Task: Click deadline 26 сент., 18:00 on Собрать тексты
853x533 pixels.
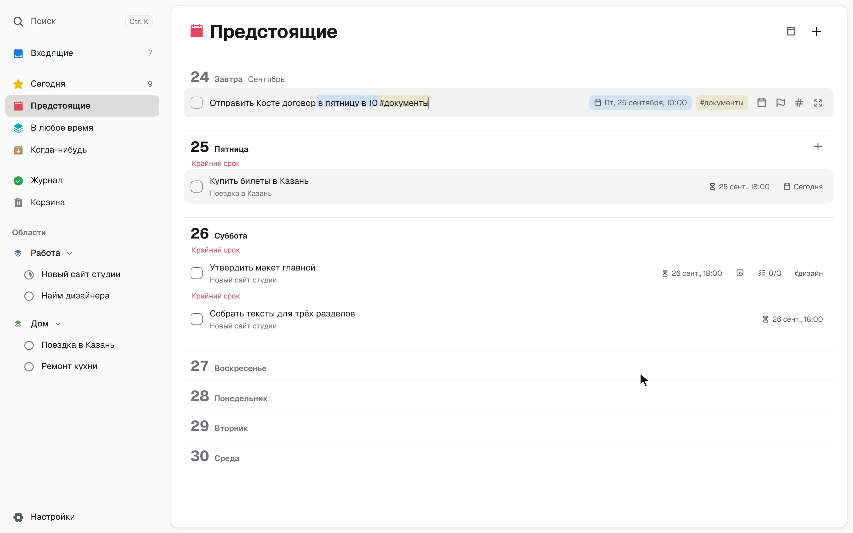Action: [793, 319]
